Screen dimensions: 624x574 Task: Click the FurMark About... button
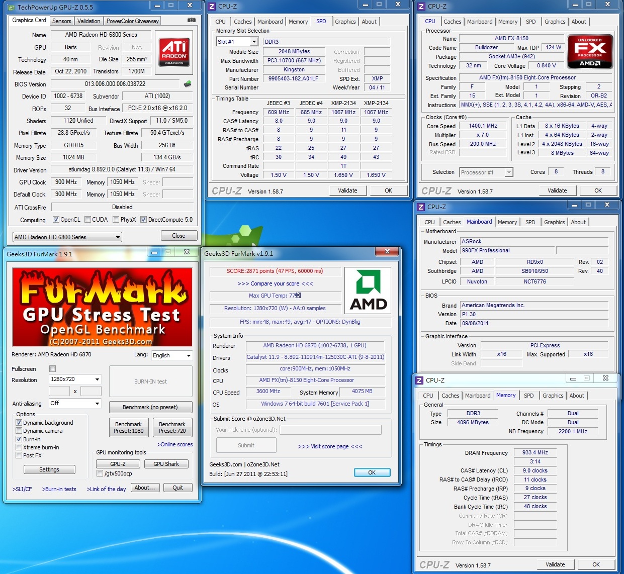tap(145, 488)
